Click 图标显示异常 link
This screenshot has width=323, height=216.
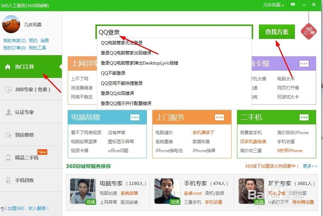coord(121,141)
